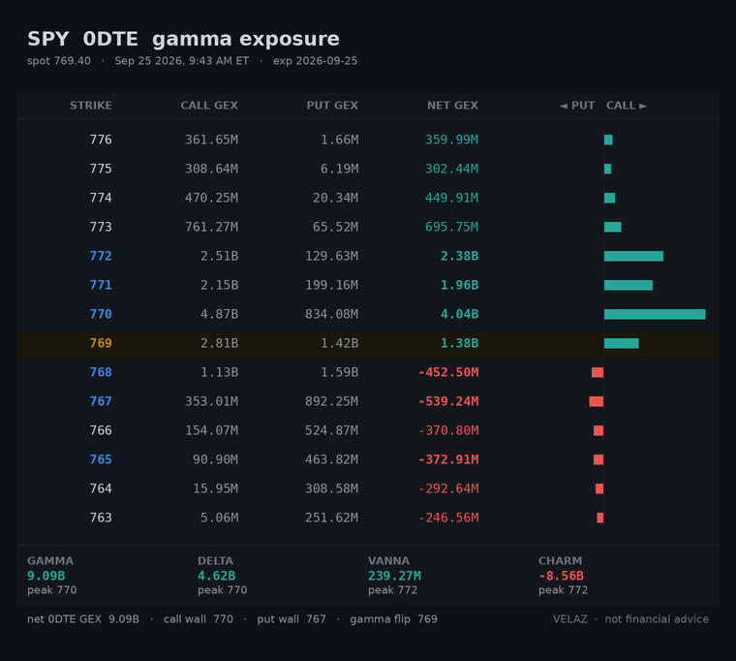This screenshot has width=736, height=661.
Task: Click net GEX value -539.24M
Action: point(448,401)
